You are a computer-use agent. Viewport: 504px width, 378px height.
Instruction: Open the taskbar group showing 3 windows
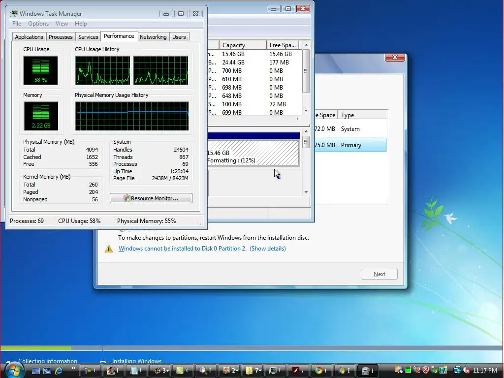click(160, 371)
